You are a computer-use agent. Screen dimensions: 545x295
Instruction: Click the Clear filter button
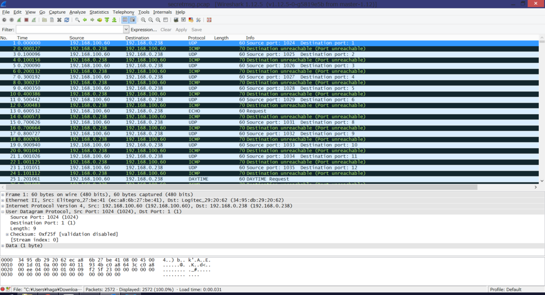tap(166, 30)
